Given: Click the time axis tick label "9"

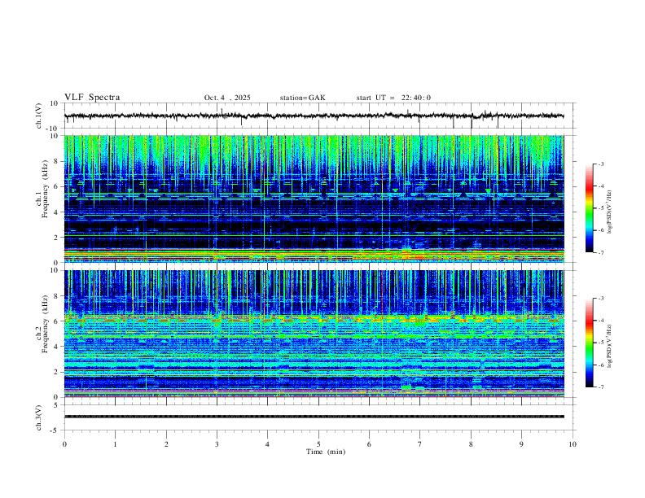Looking at the screenshot, I should (521, 444).
